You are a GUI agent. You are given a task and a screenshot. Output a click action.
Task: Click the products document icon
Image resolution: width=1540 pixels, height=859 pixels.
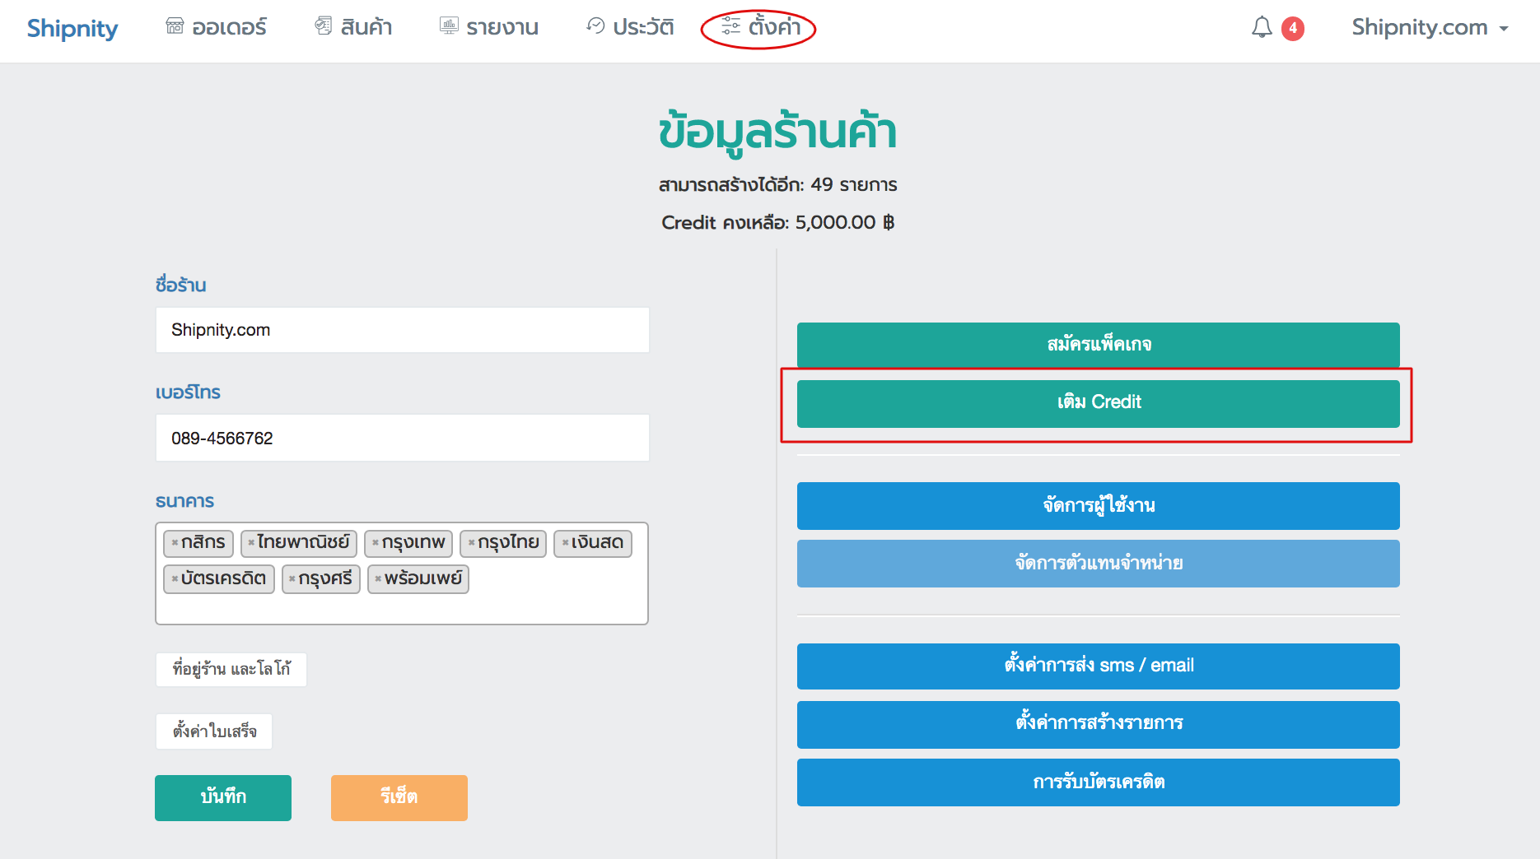(324, 26)
